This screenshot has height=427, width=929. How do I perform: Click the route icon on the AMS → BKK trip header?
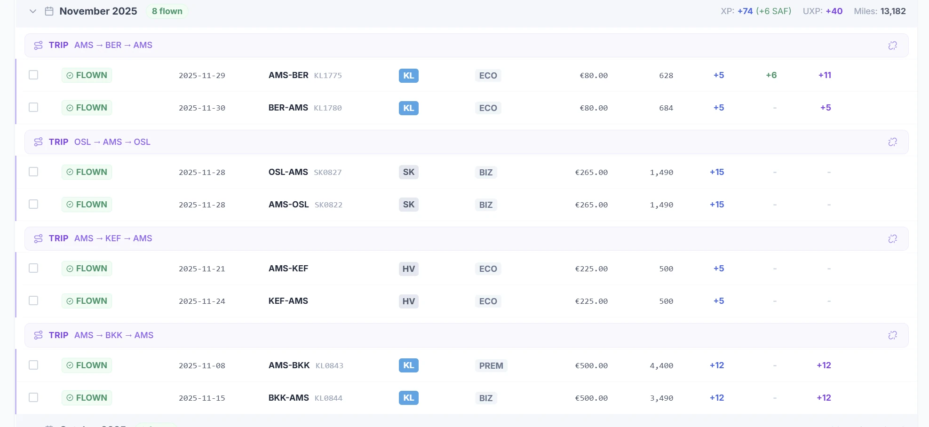pyautogui.click(x=38, y=335)
